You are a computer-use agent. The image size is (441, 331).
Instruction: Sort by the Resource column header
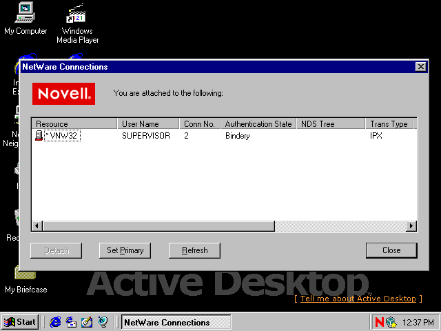[x=74, y=124]
